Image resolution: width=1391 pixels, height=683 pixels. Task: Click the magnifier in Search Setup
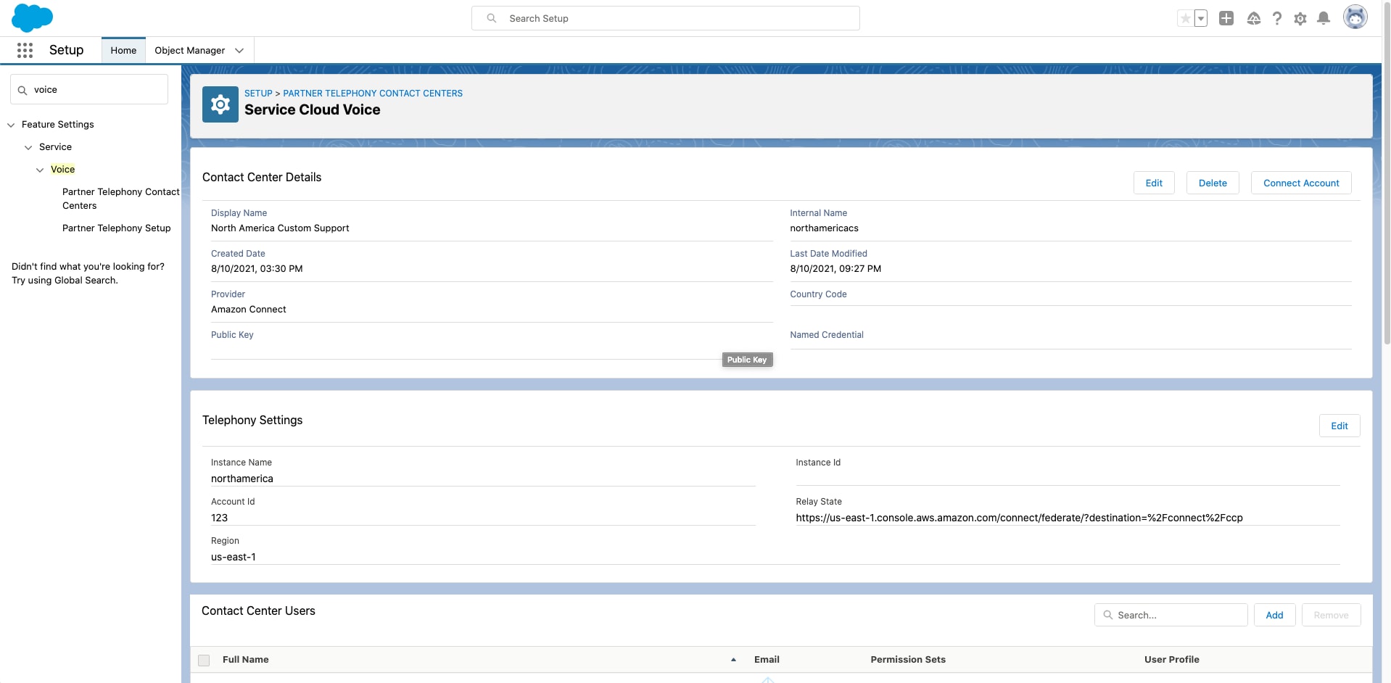pyautogui.click(x=492, y=18)
